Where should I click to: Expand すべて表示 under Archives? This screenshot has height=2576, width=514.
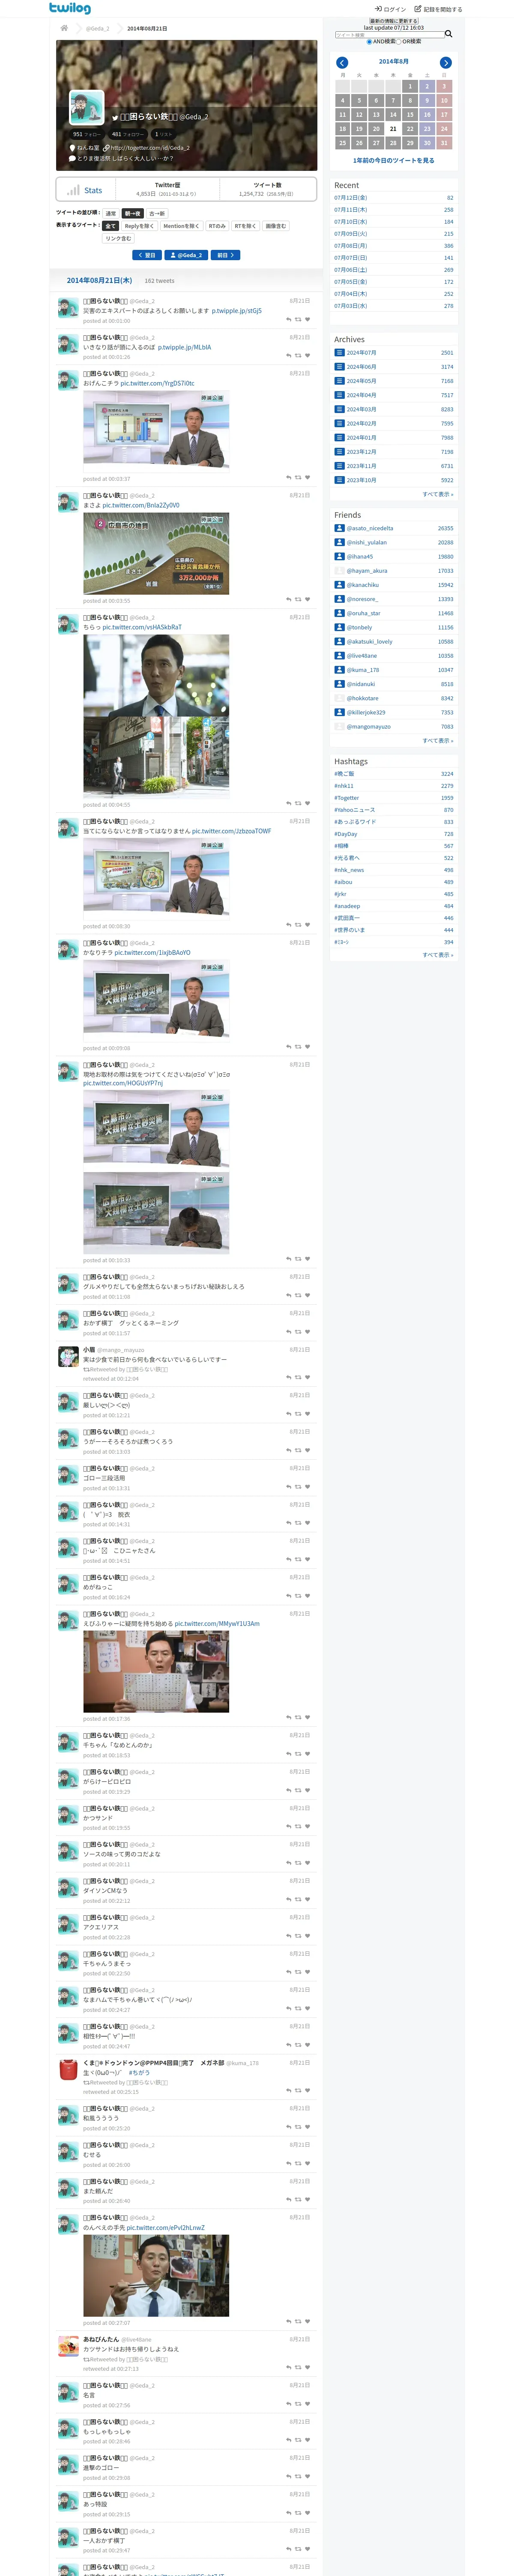[437, 494]
